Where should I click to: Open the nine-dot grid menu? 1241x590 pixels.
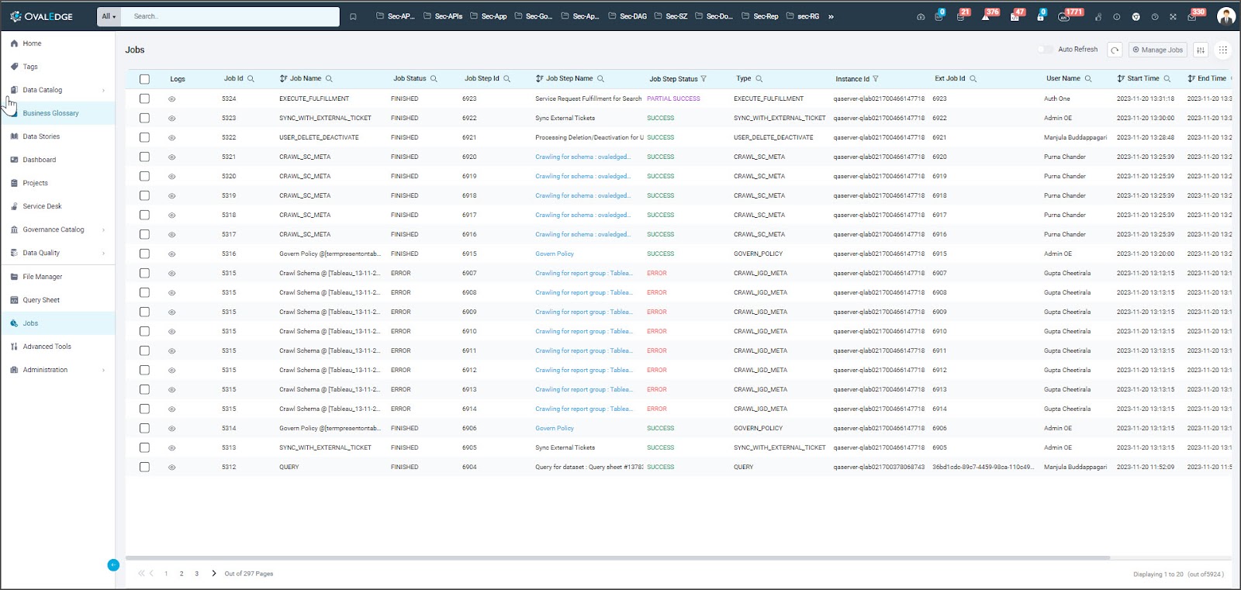click(1223, 50)
